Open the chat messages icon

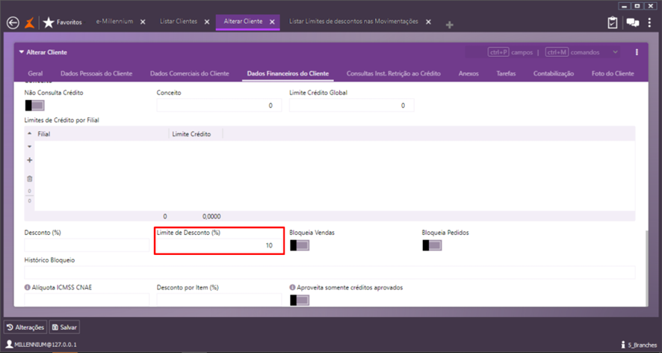pos(632,23)
